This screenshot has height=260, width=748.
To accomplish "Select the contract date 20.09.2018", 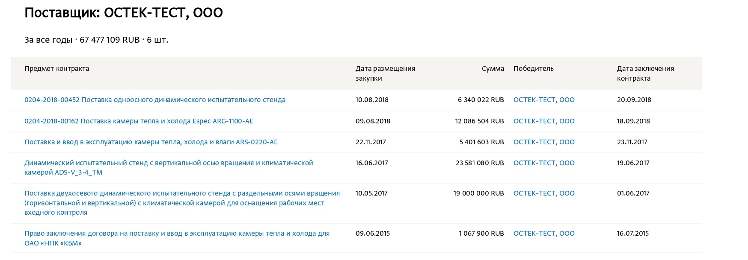I will pyautogui.click(x=634, y=100).
